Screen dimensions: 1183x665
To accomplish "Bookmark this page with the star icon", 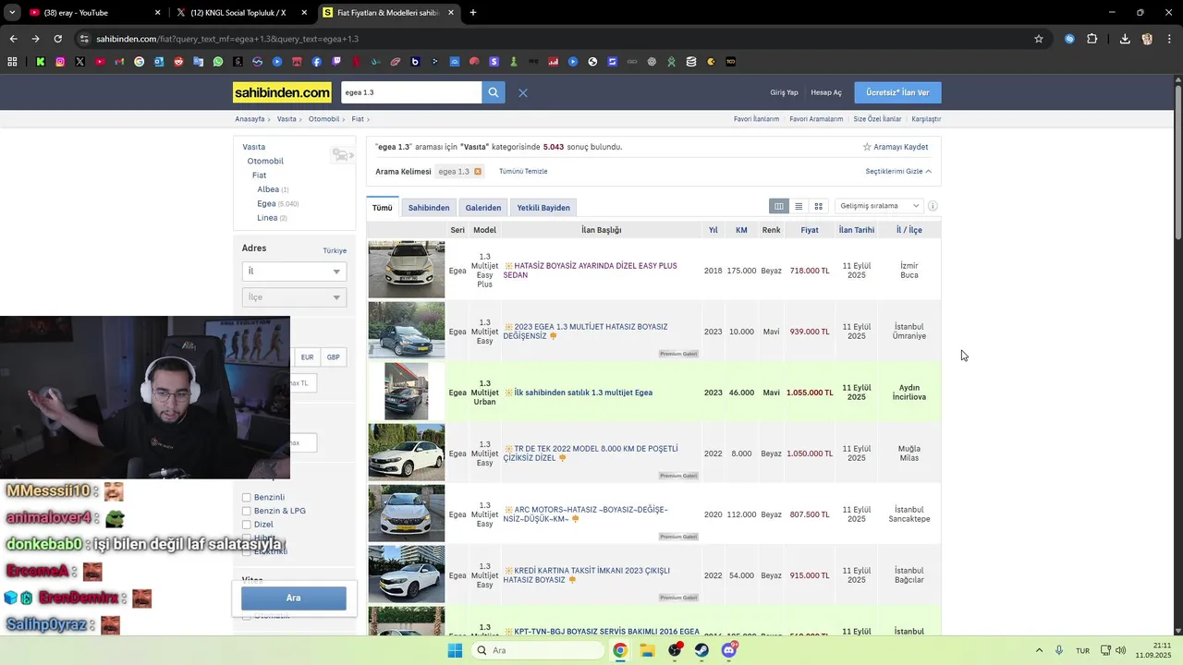I will (1039, 39).
